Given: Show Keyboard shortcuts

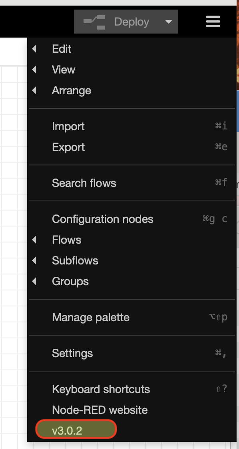Looking at the screenshot, I should (x=131, y=389).
